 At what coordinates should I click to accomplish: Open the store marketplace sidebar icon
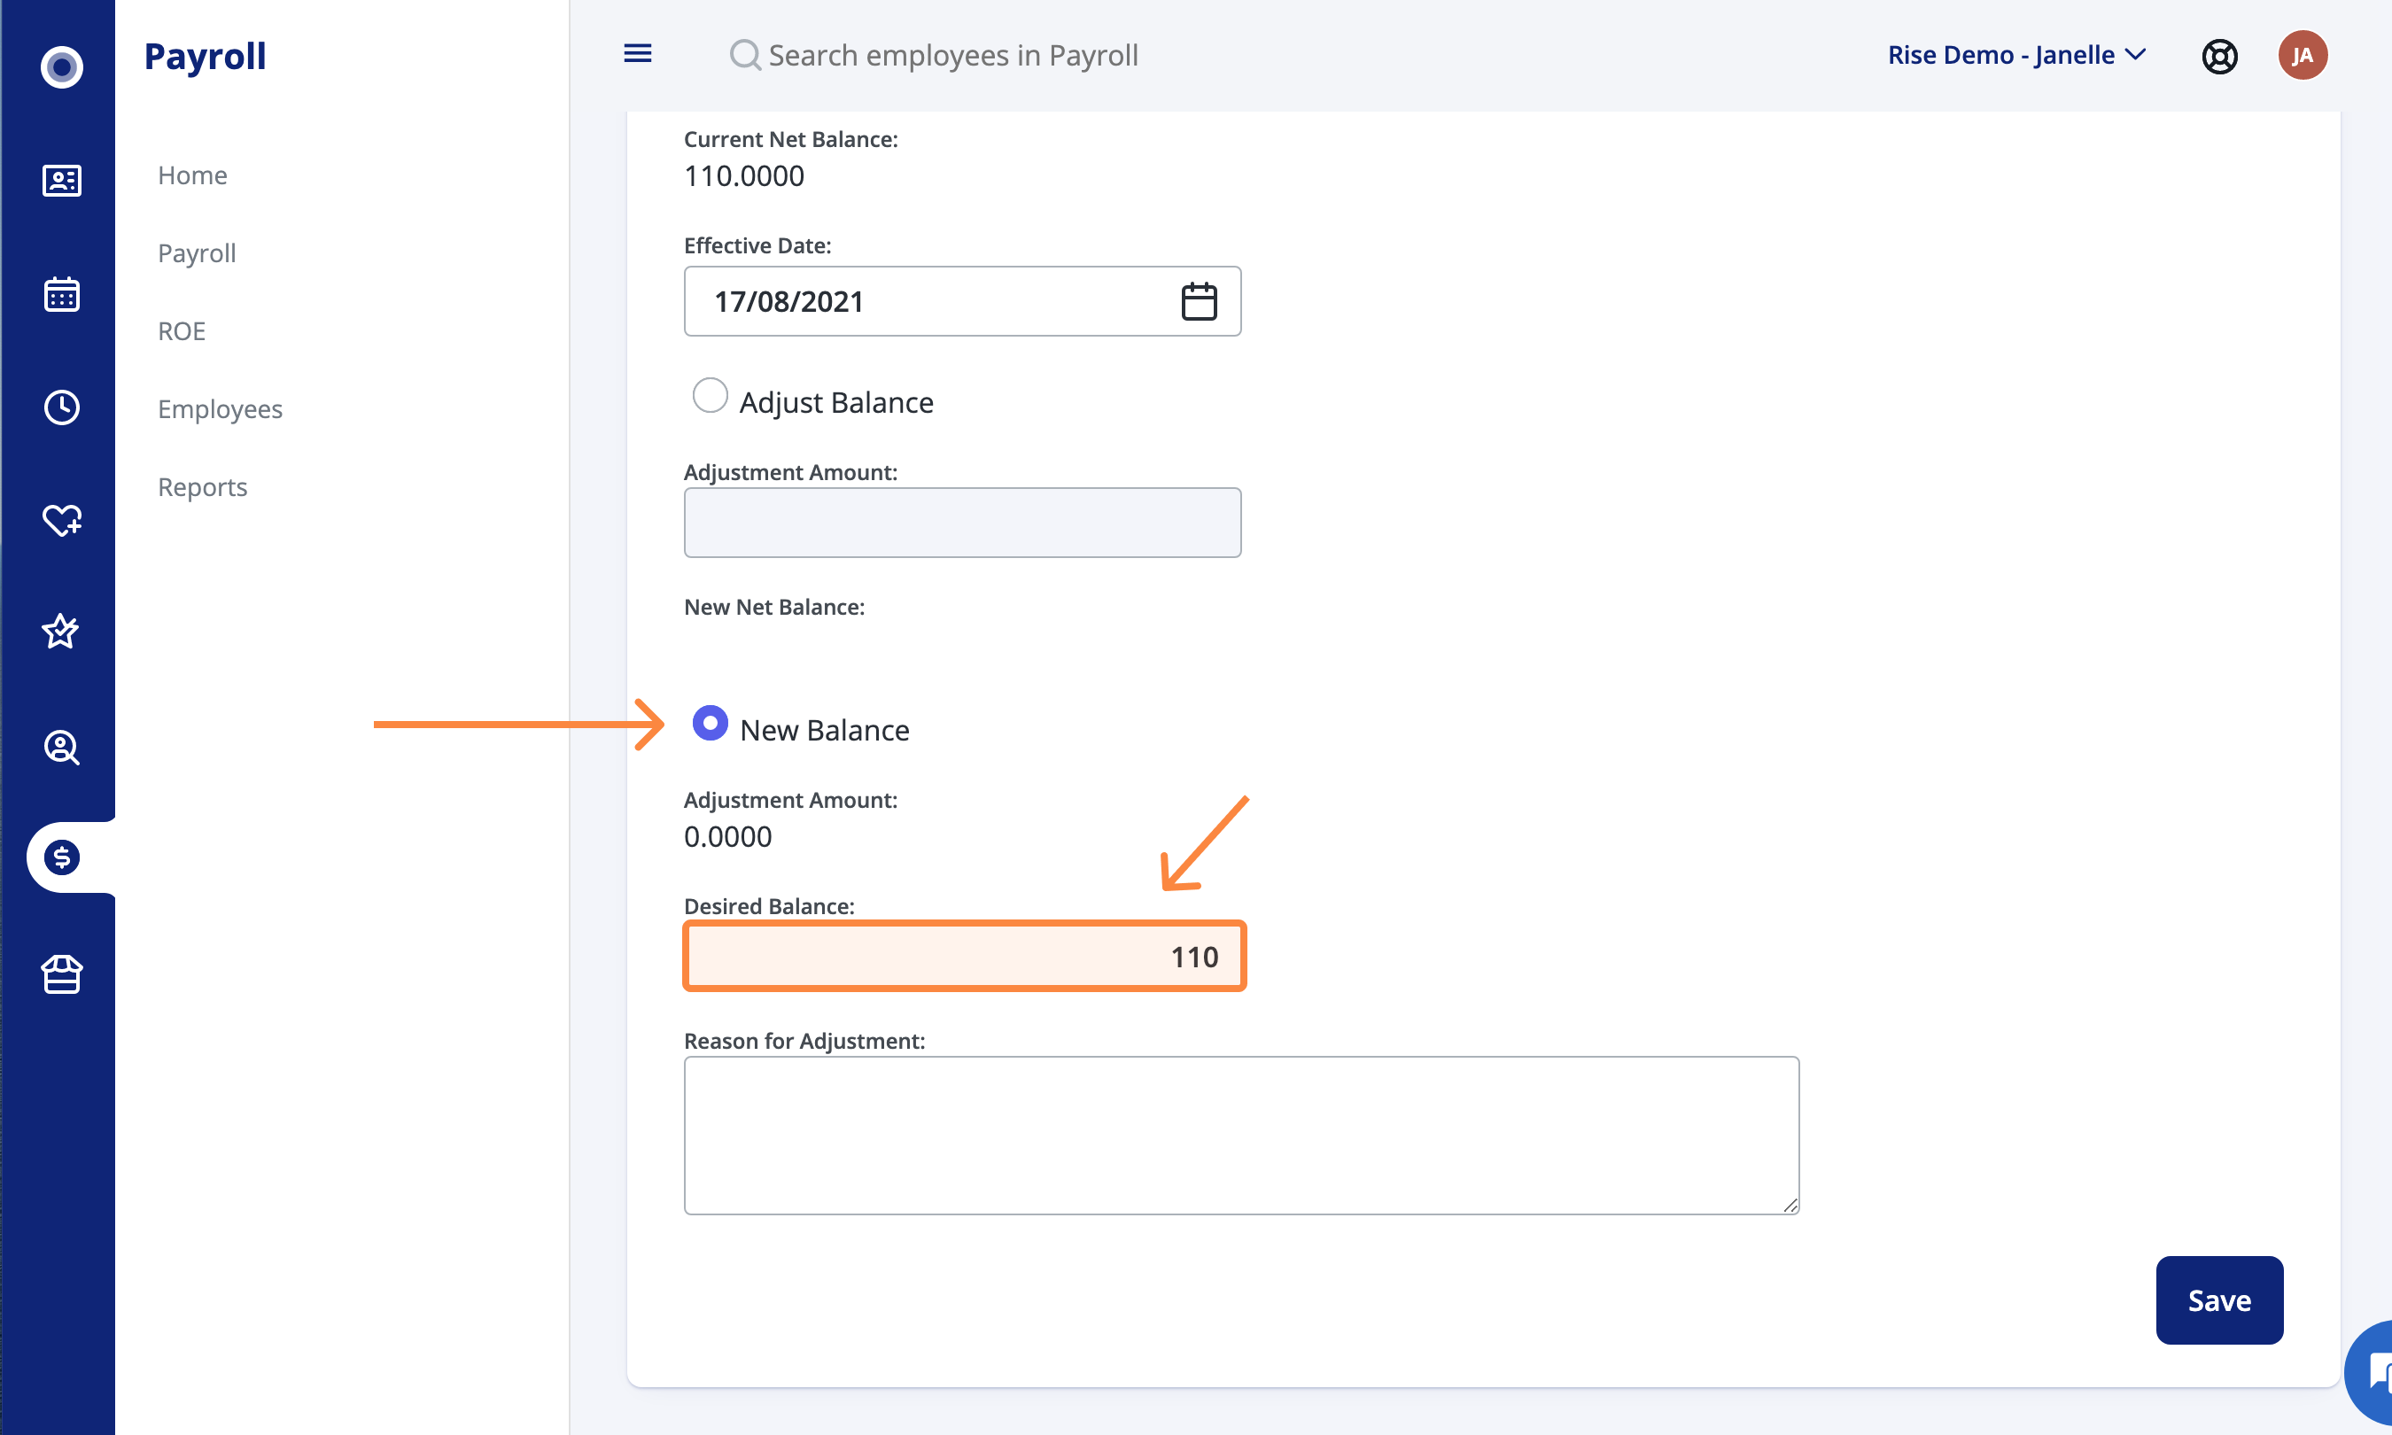click(62, 973)
